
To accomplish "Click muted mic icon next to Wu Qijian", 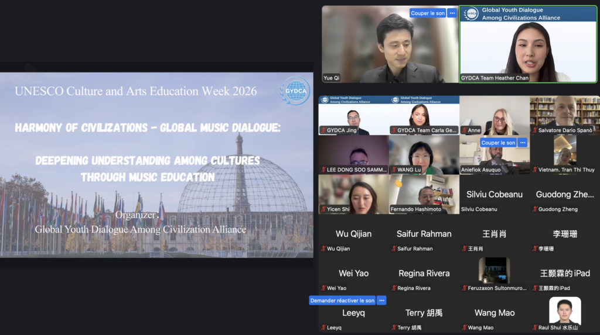I will pyautogui.click(x=323, y=248).
